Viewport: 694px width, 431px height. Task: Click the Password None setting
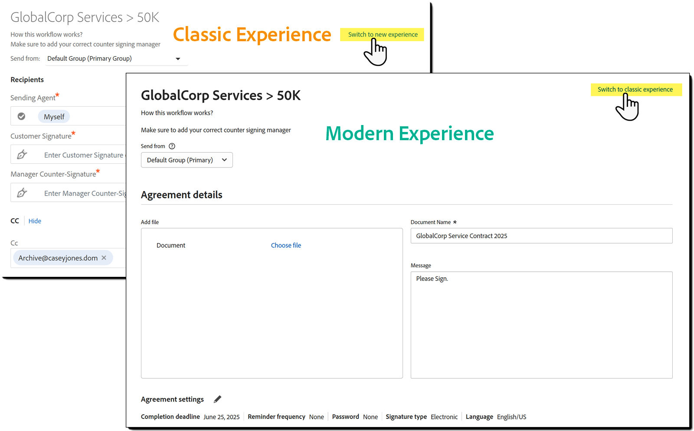tap(355, 417)
